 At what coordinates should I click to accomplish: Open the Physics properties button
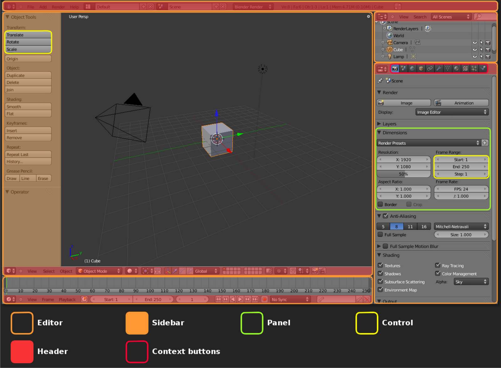(x=483, y=68)
